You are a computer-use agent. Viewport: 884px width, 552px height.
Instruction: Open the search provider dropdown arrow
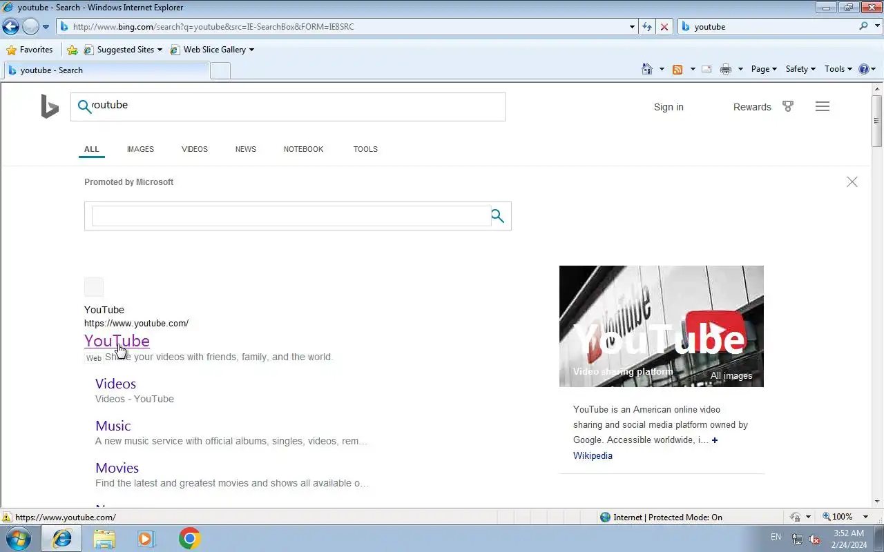tap(876, 27)
